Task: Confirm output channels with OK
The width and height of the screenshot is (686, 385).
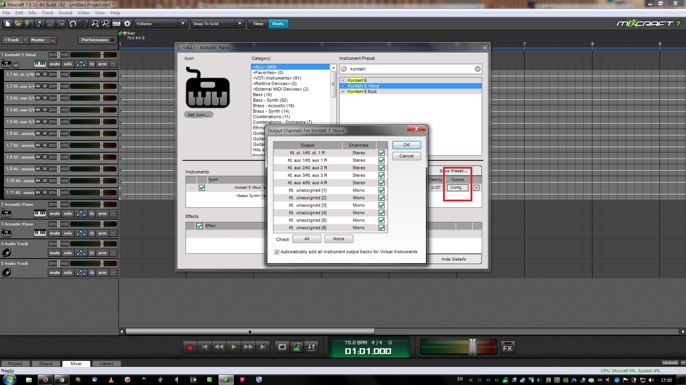Action: pos(407,145)
